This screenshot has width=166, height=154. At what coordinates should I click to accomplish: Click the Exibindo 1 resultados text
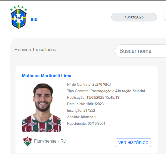tap(35, 50)
